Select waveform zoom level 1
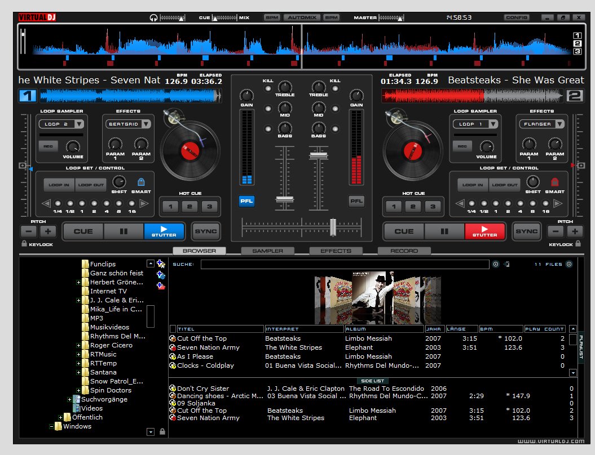Screen dimensions: 595x455 577,35
